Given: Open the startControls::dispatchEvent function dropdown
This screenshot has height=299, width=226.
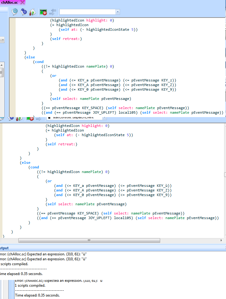Looking at the screenshot, I should tap(104, 118).
